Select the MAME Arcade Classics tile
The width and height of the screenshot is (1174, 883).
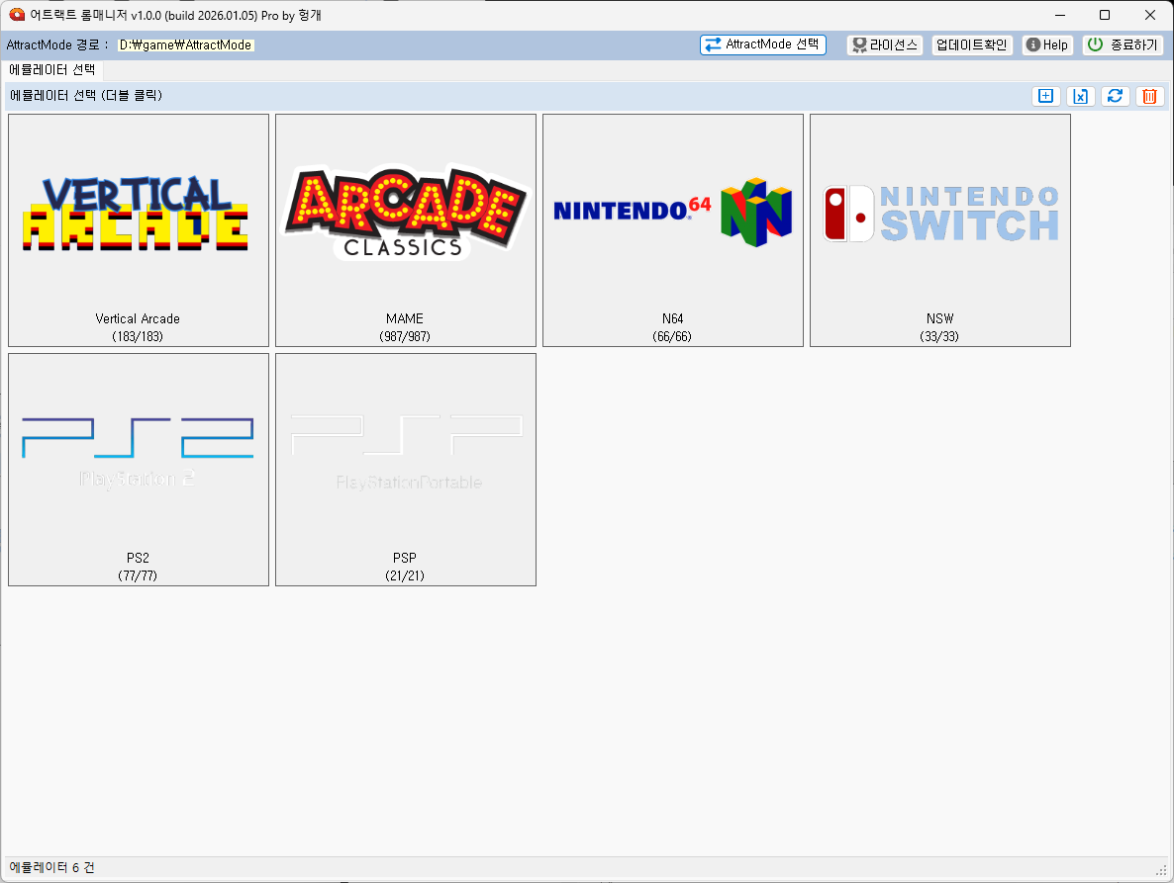(x=406, y=230)
